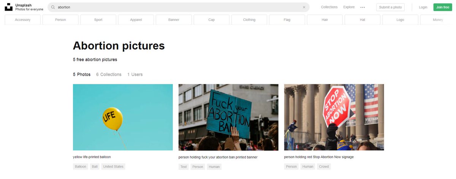Click the Text tag
This screenshot has height=179, width=456.
184,166
